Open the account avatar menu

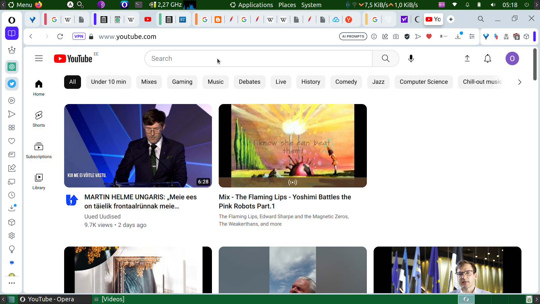(512, 58)
